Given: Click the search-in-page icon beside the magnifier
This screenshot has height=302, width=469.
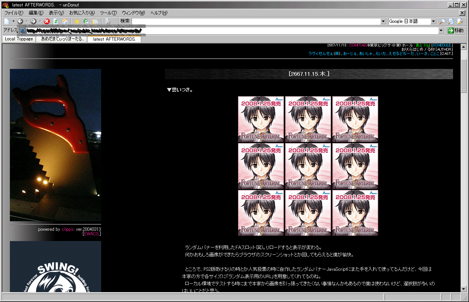Looking at the screenshot, I should 451,21.
